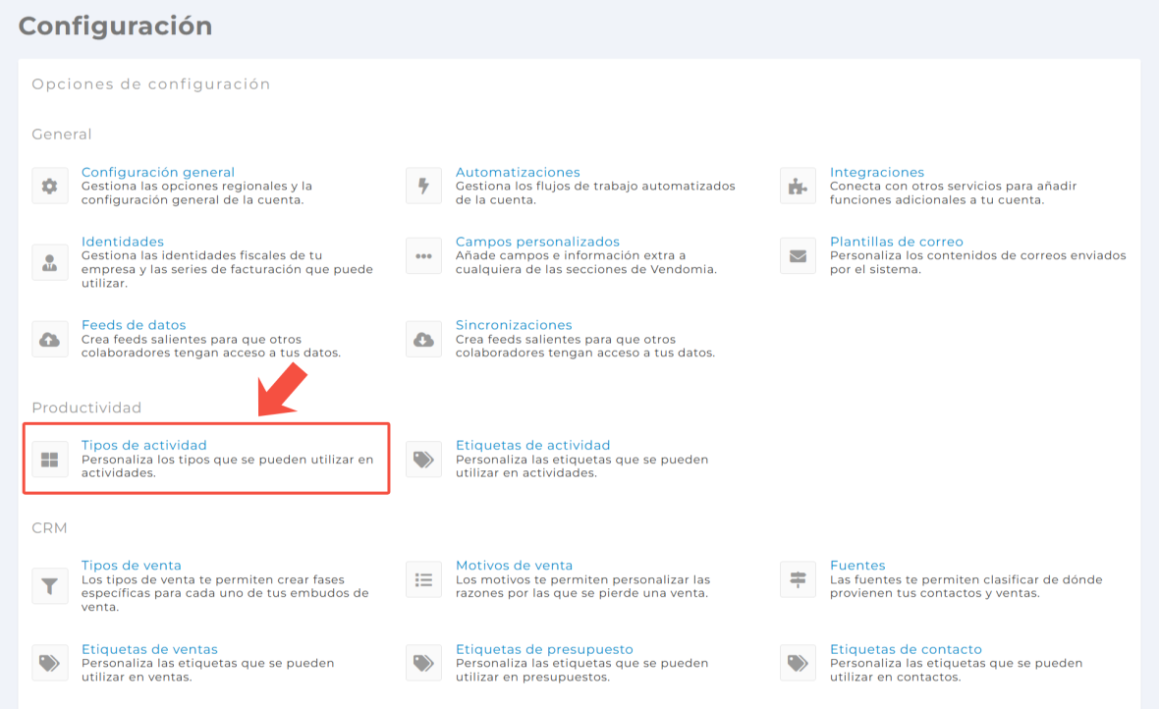
Task: Click the tag icon for Etiquetas de ventas
Action: [x=50, y=663]
